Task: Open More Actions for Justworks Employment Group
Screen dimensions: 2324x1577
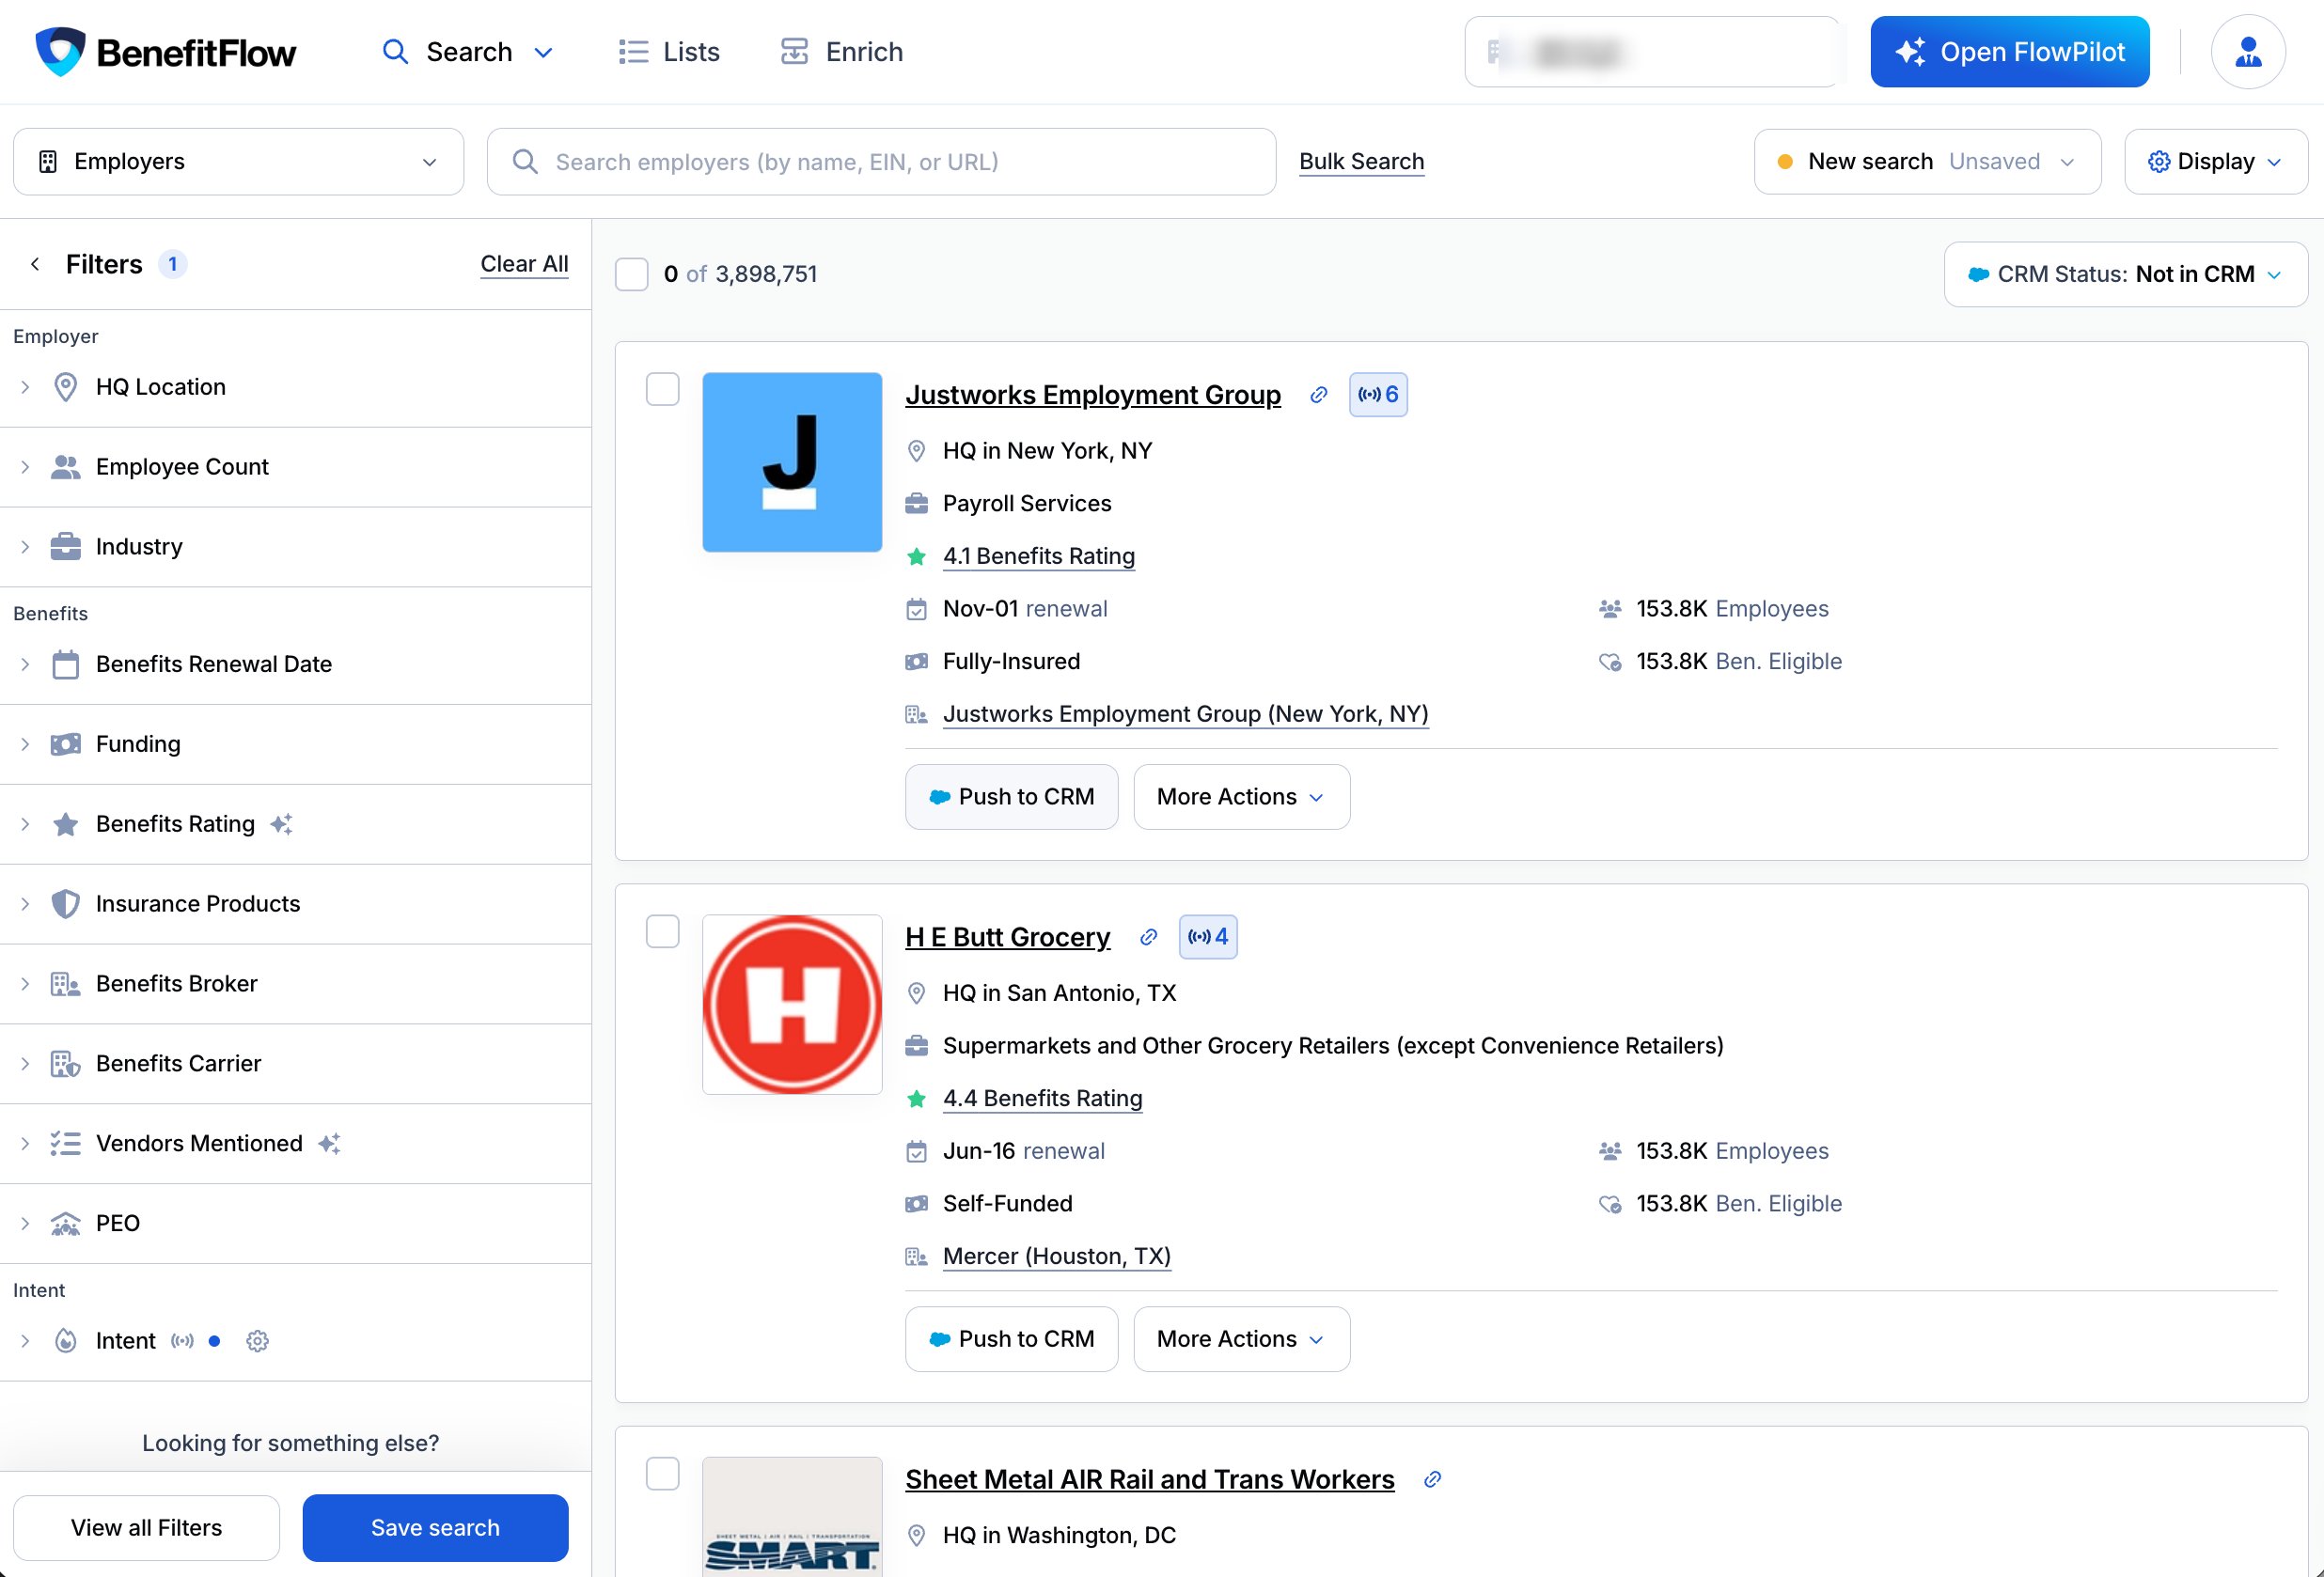Action: 1241,797
